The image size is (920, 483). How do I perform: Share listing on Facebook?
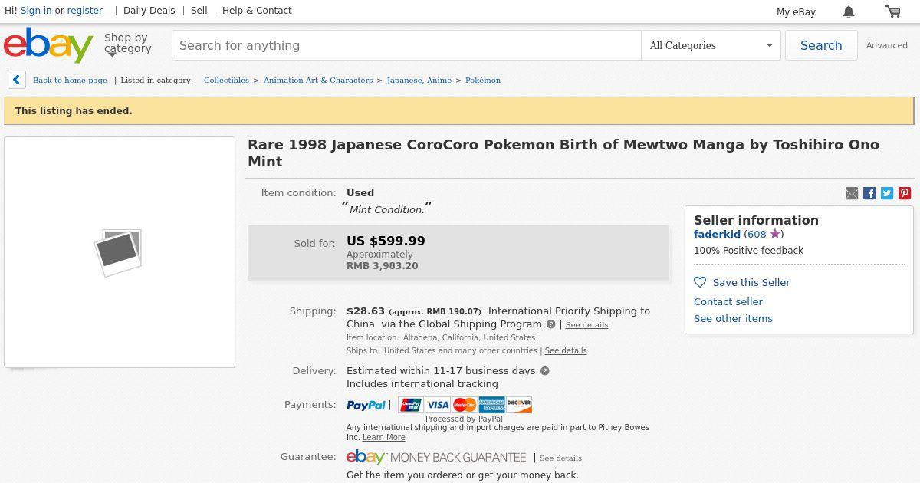click(869, 193)
